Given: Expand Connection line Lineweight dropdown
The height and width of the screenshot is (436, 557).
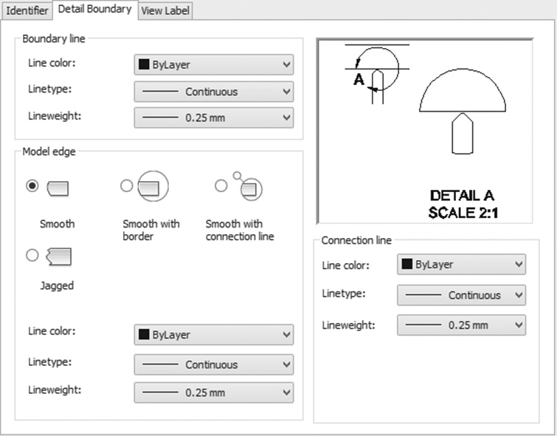Looking at the screenshot, I should pyautogui.click(x=461, y=325).
